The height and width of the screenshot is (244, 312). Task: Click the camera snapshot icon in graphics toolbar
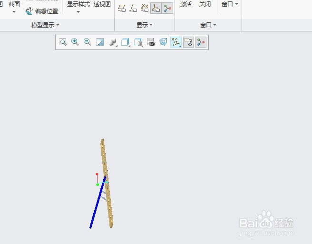point(151,42)
